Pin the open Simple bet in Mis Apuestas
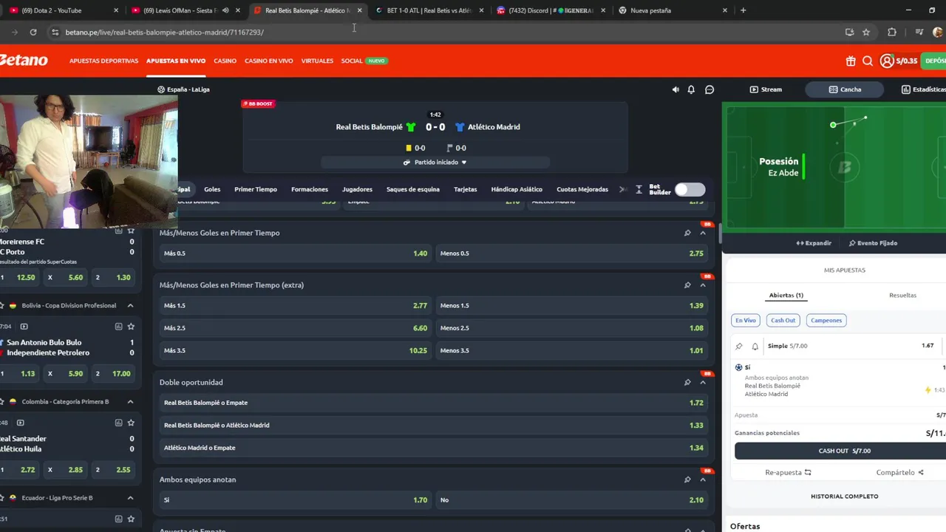This screenshot has height=532, width=946. (x=739, y=346)
